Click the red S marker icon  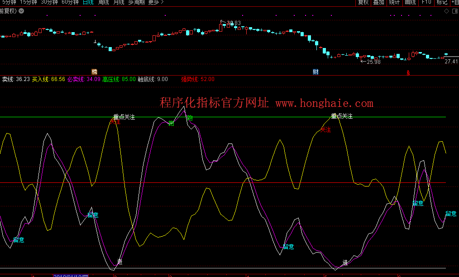[408, 72]
